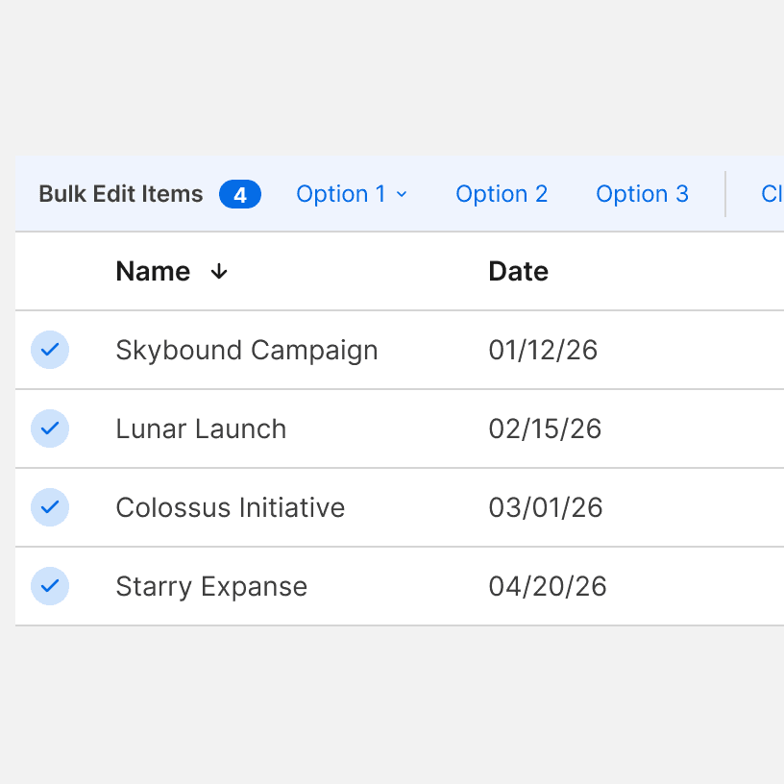This screenshot has height=784, width=784.
Task: Click the Bulk Edit Items label
Action: (x=121, y=194)
